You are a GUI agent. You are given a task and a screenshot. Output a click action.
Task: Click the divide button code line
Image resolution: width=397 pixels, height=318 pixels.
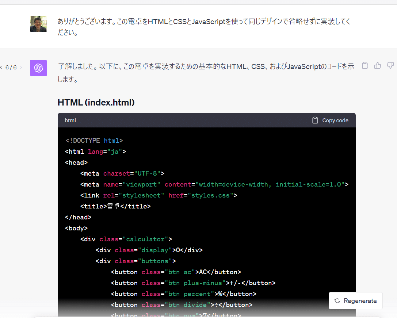182,305
